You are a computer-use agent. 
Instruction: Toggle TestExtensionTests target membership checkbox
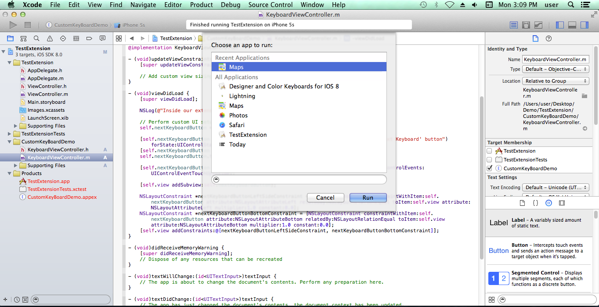[x=490, y=160]
